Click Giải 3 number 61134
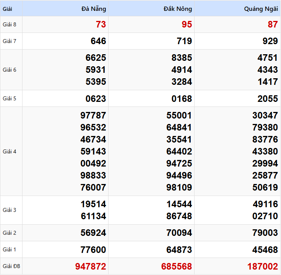281x275 pixels. click(93, 216)
